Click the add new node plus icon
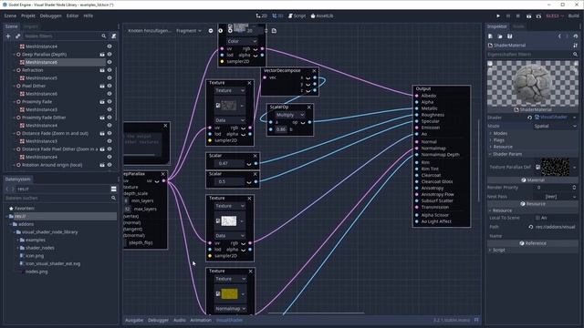Image resolution: width=584 pixels, height=328 pixels. coord(8,36)
